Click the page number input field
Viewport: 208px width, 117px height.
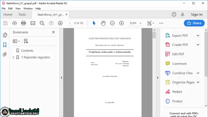pos(70,23)
